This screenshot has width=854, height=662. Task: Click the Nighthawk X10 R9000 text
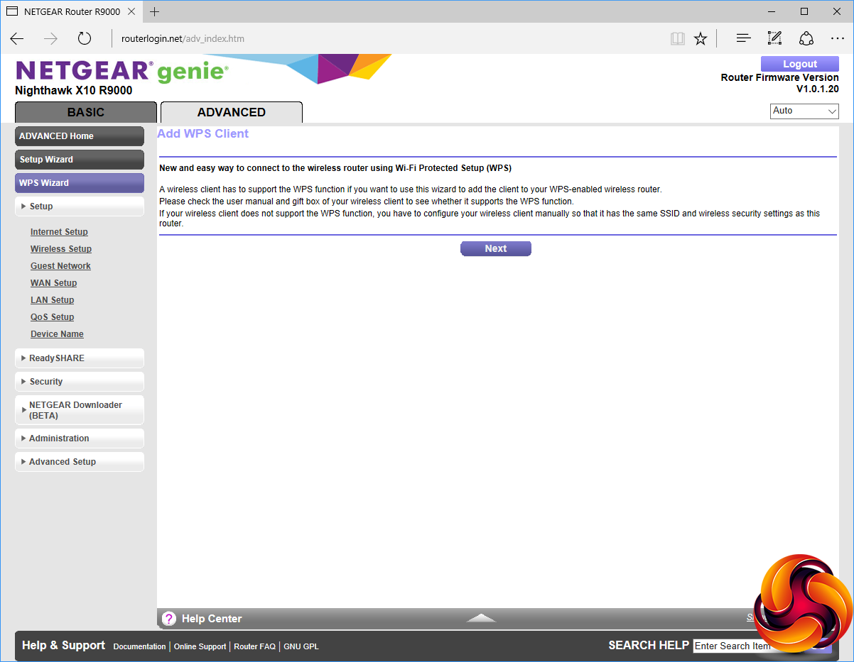[73, 90]
